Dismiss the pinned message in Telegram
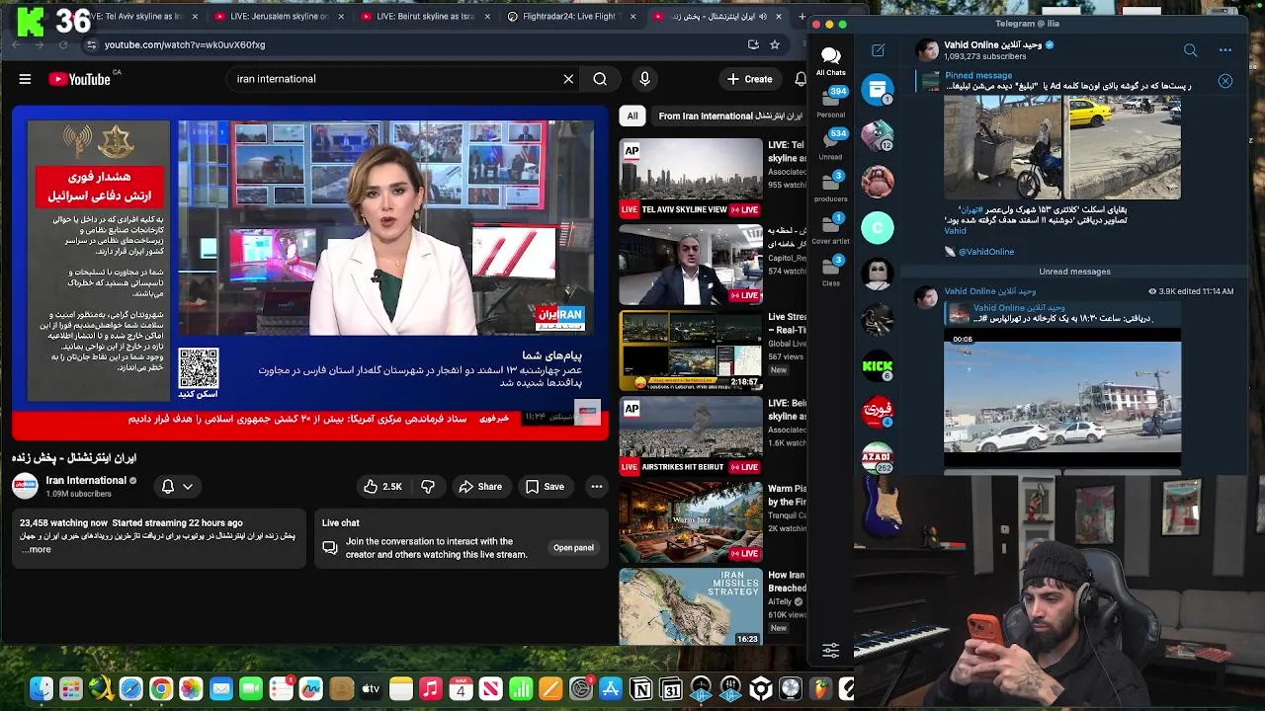 [x=1225, y=81]
